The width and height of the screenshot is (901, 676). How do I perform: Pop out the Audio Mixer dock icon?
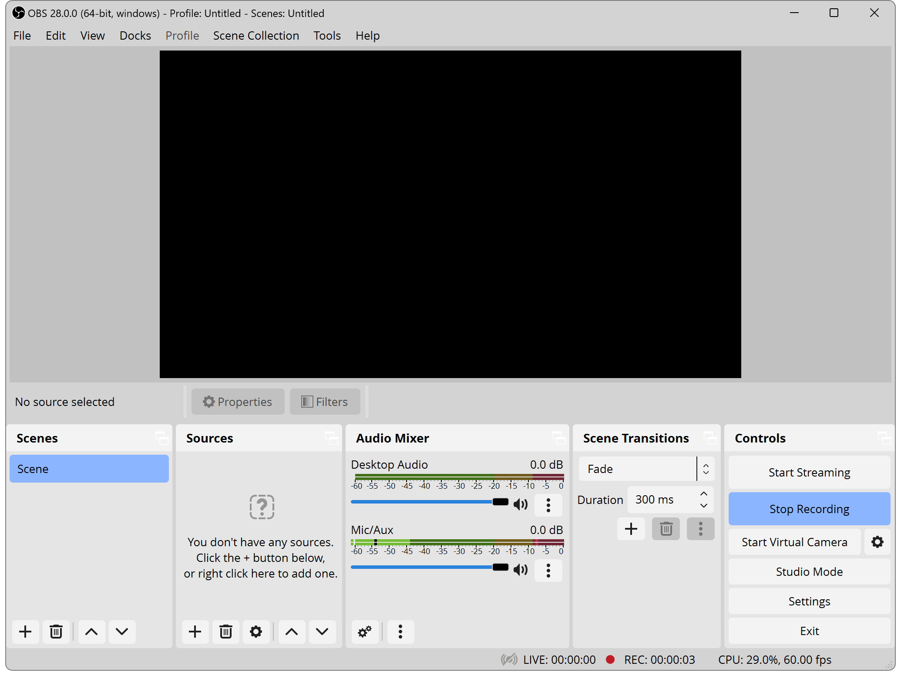click(560, 438)
